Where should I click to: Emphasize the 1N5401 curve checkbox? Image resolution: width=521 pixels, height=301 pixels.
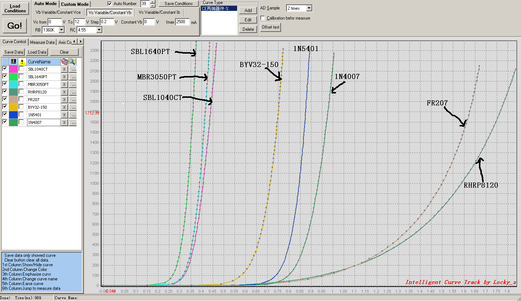[x=21, y=114]
